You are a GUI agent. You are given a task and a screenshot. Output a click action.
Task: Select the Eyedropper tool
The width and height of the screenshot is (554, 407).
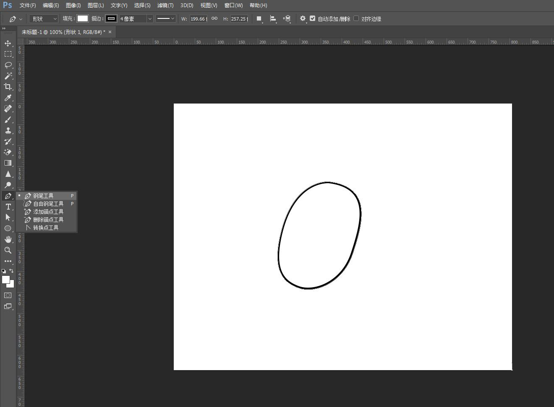point(8,98)
